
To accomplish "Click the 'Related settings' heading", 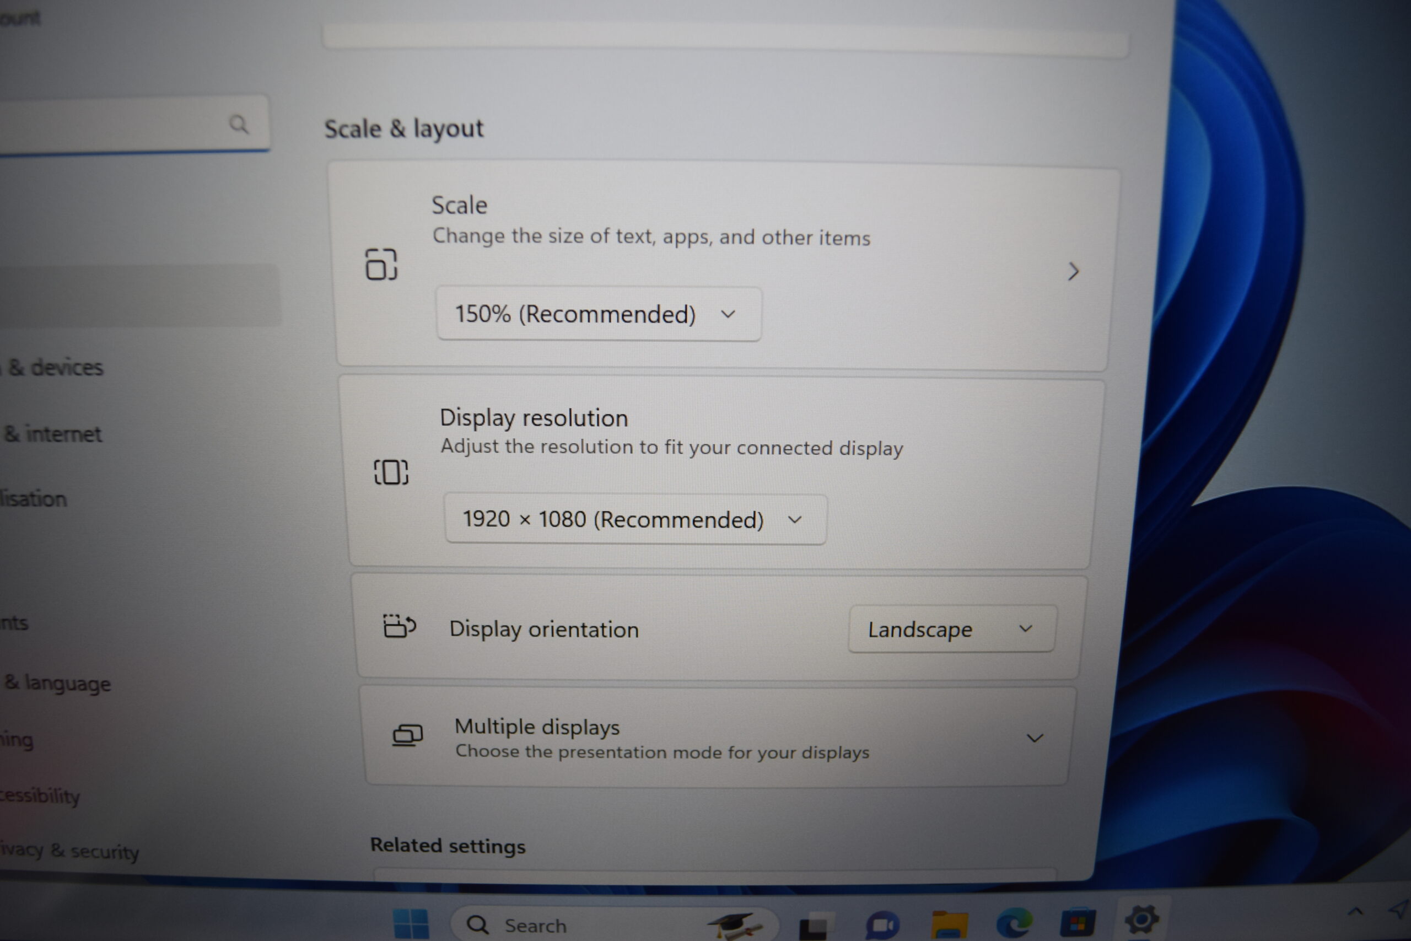I will tap(448, 845).
